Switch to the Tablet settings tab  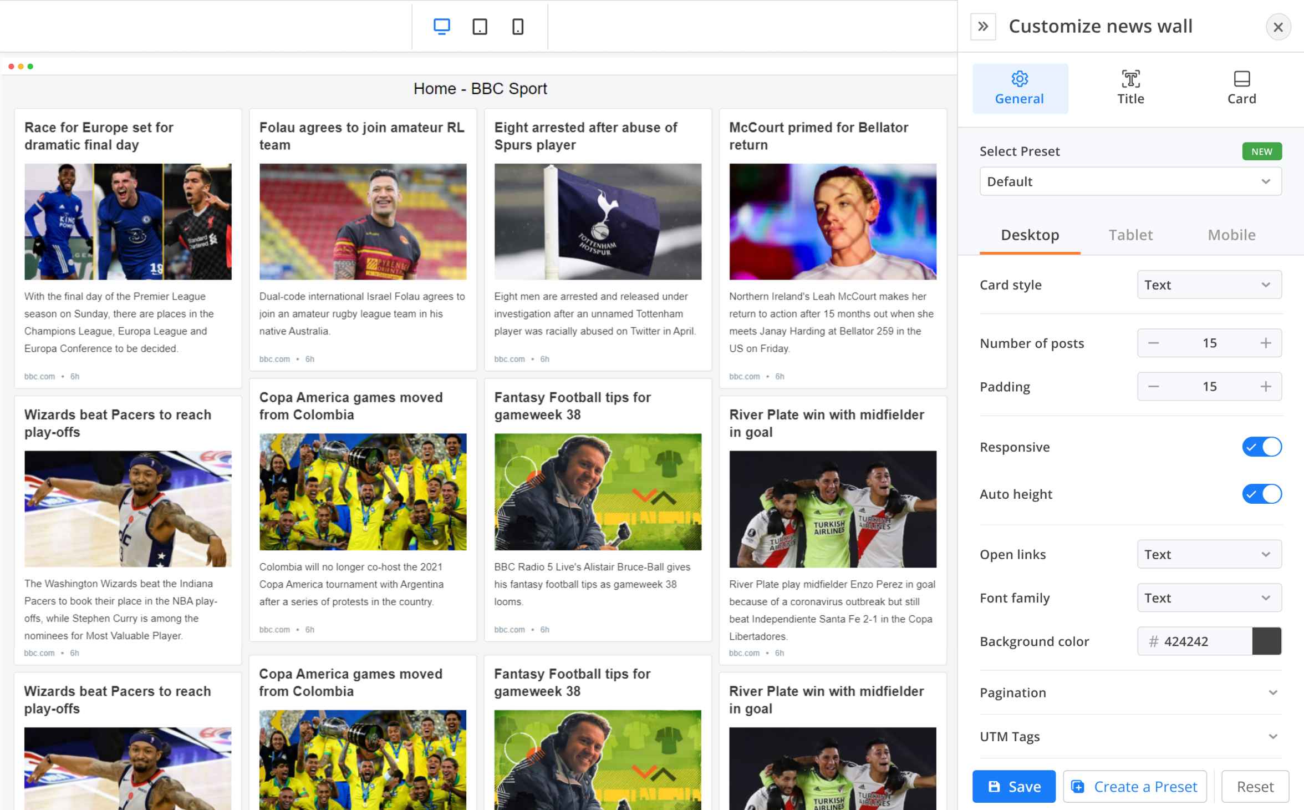(1130, 235)
